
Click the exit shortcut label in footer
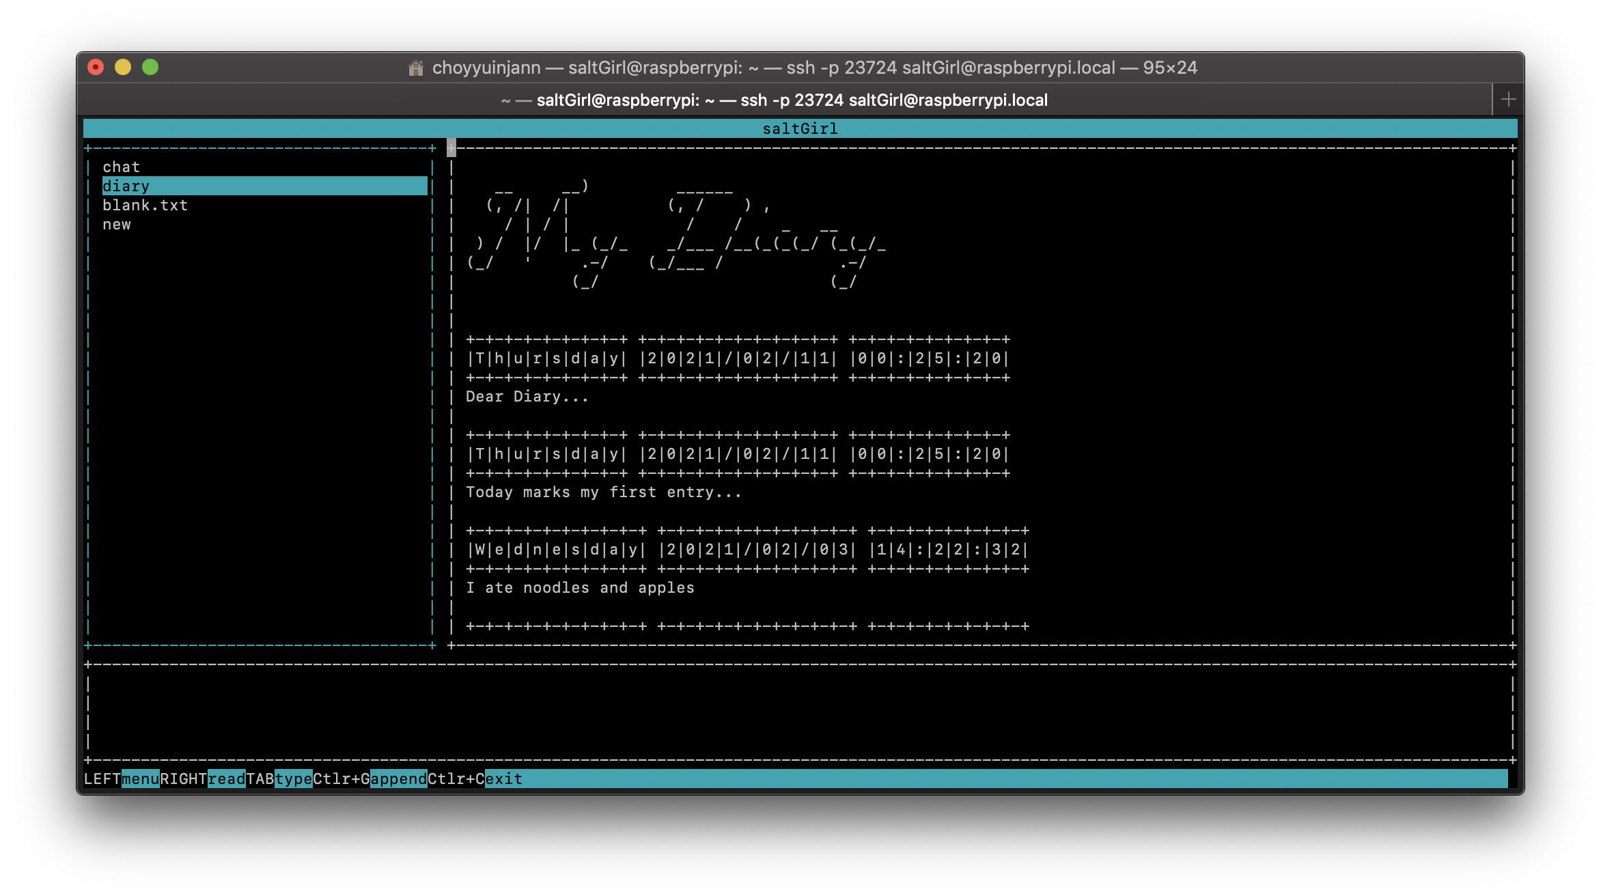coord(504,779)
